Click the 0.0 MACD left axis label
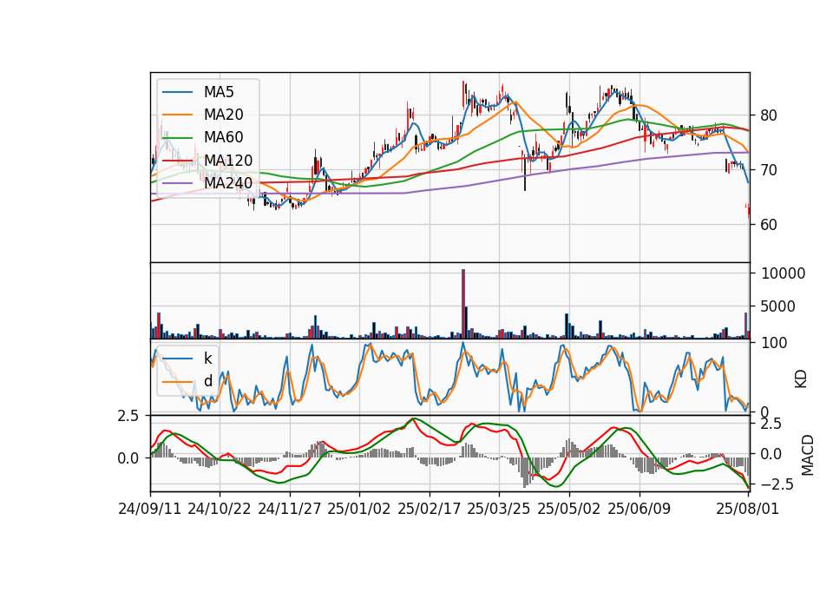This screenshot has width=833, height=599. [x=128, y=458]
